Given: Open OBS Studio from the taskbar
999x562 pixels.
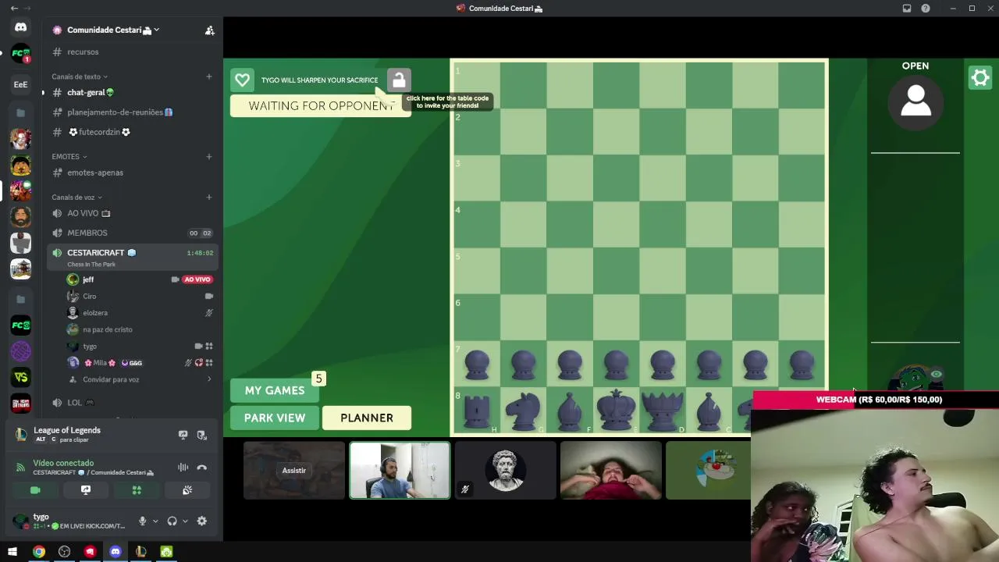Looking at the screenshot, I should (x=64, y=552).
